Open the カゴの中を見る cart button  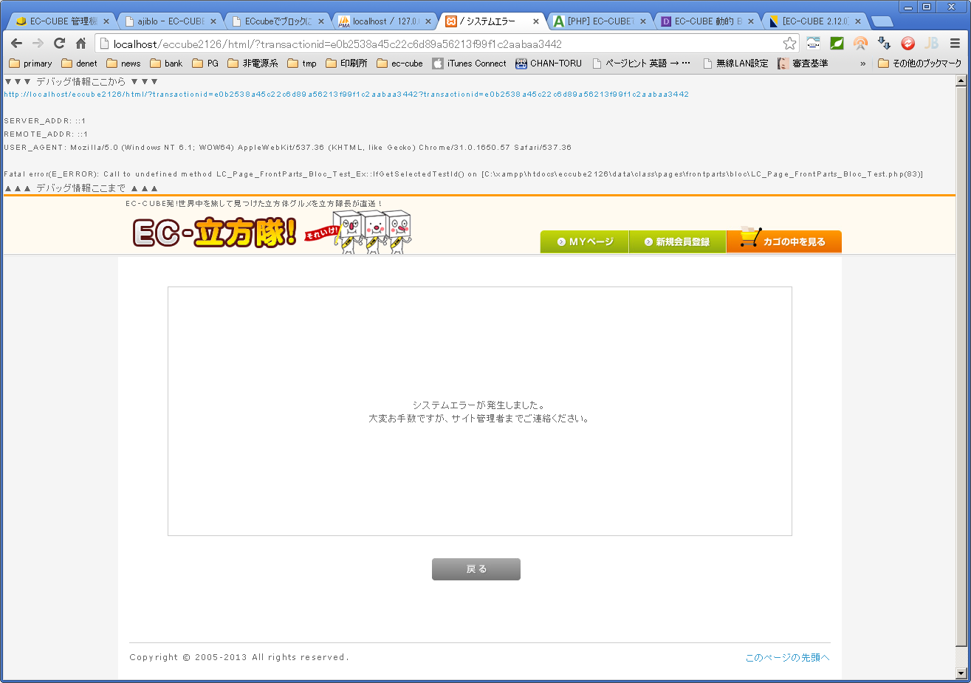[x=783, y=241]
